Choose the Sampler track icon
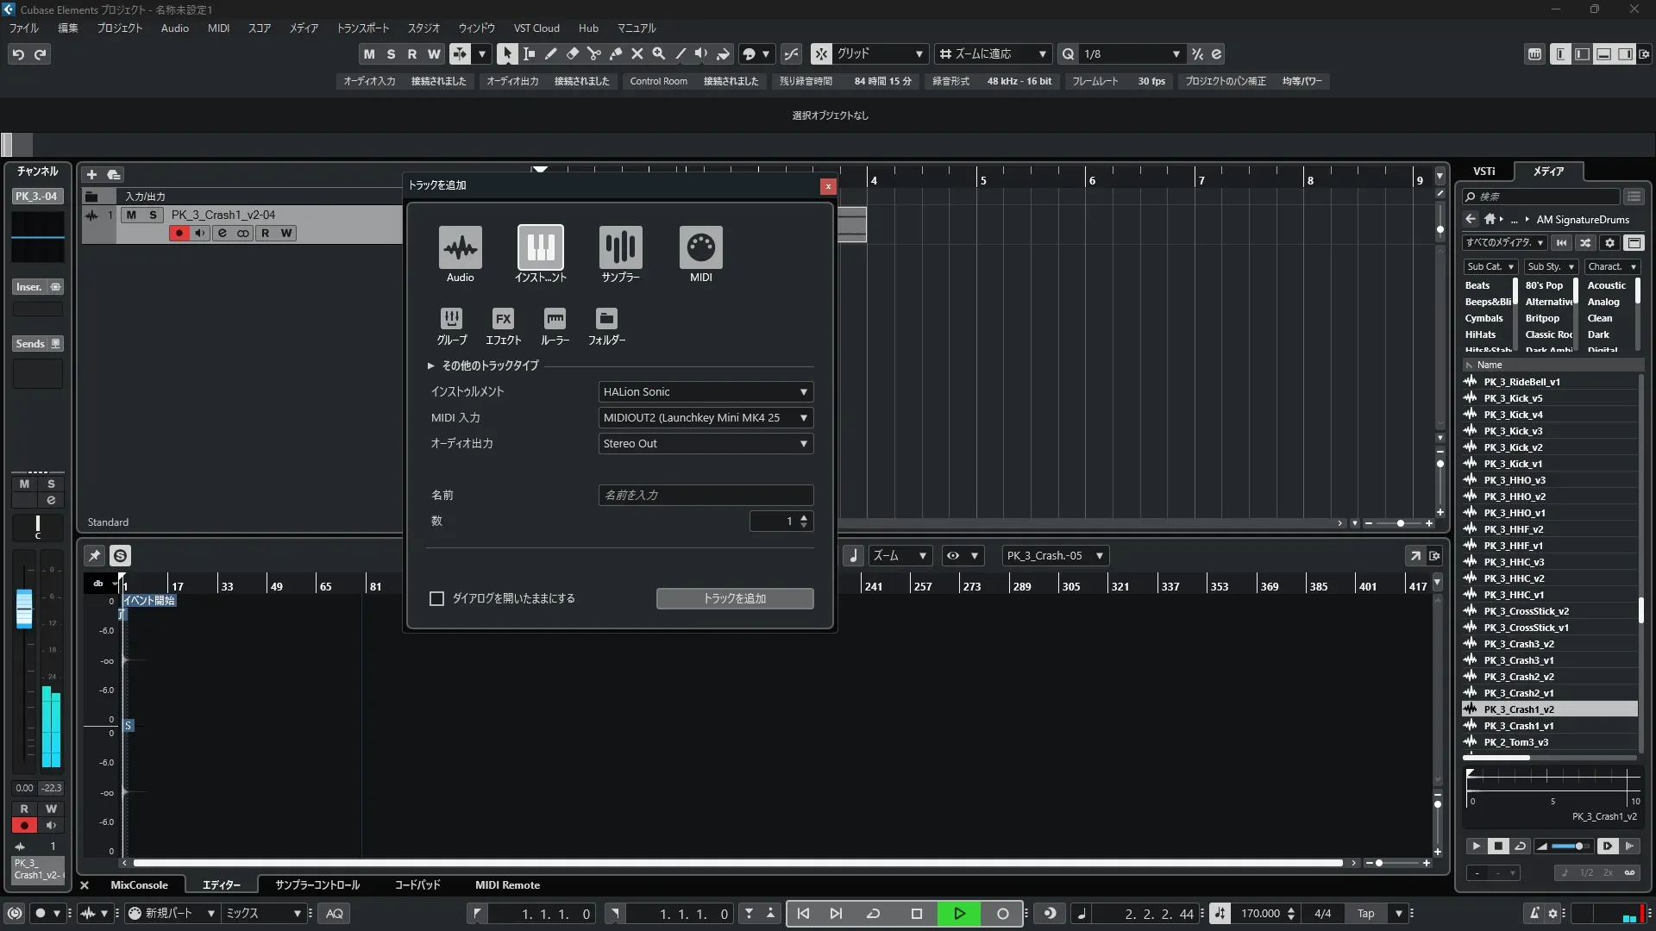1656x931 pixels. pyautogui.click(x=620, y=248)
